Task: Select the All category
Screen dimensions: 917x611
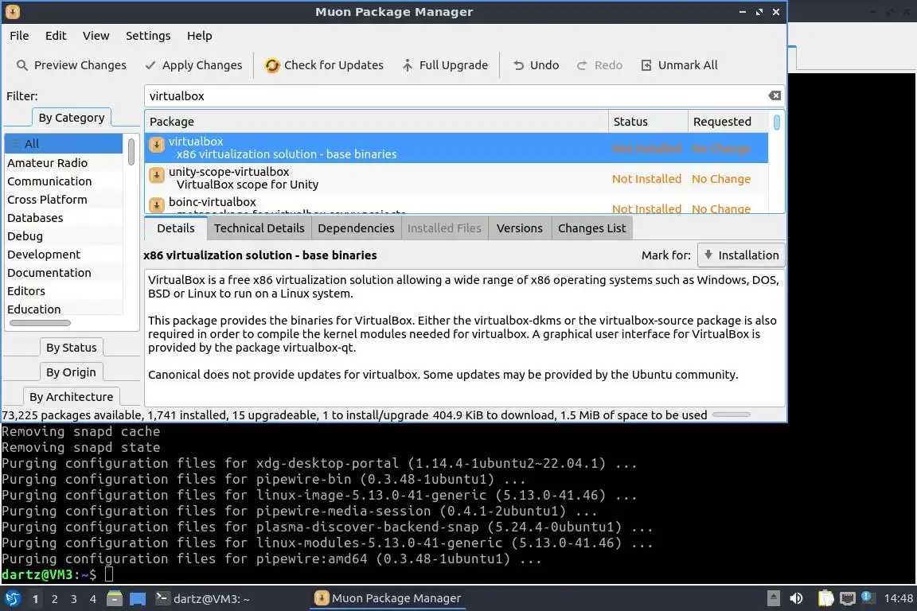Action: pyautogui.click(x=64, y=144)
